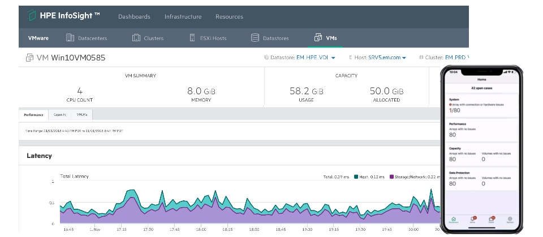Image resolution: width=543 pixels, height=237 pixels.
Task: Tap the Dashboard home icon on the phone
Action: [453, 218]
